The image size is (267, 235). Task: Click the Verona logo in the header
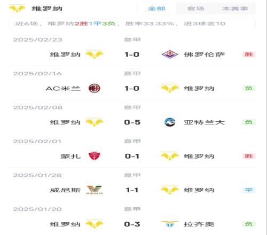click(x=17, y=9)
